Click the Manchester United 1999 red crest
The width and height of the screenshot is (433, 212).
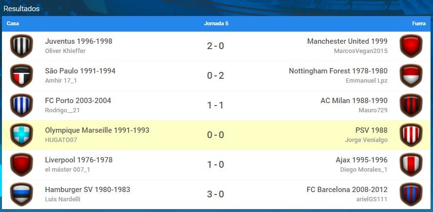tap(411, 46)
